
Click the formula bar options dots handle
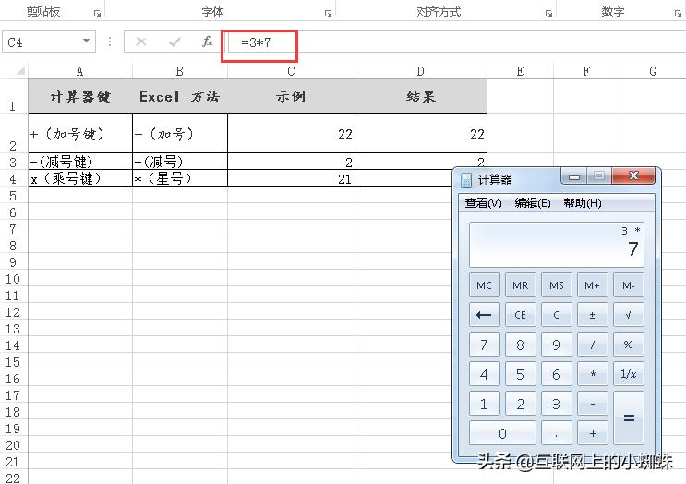click(x=110, y=42)
